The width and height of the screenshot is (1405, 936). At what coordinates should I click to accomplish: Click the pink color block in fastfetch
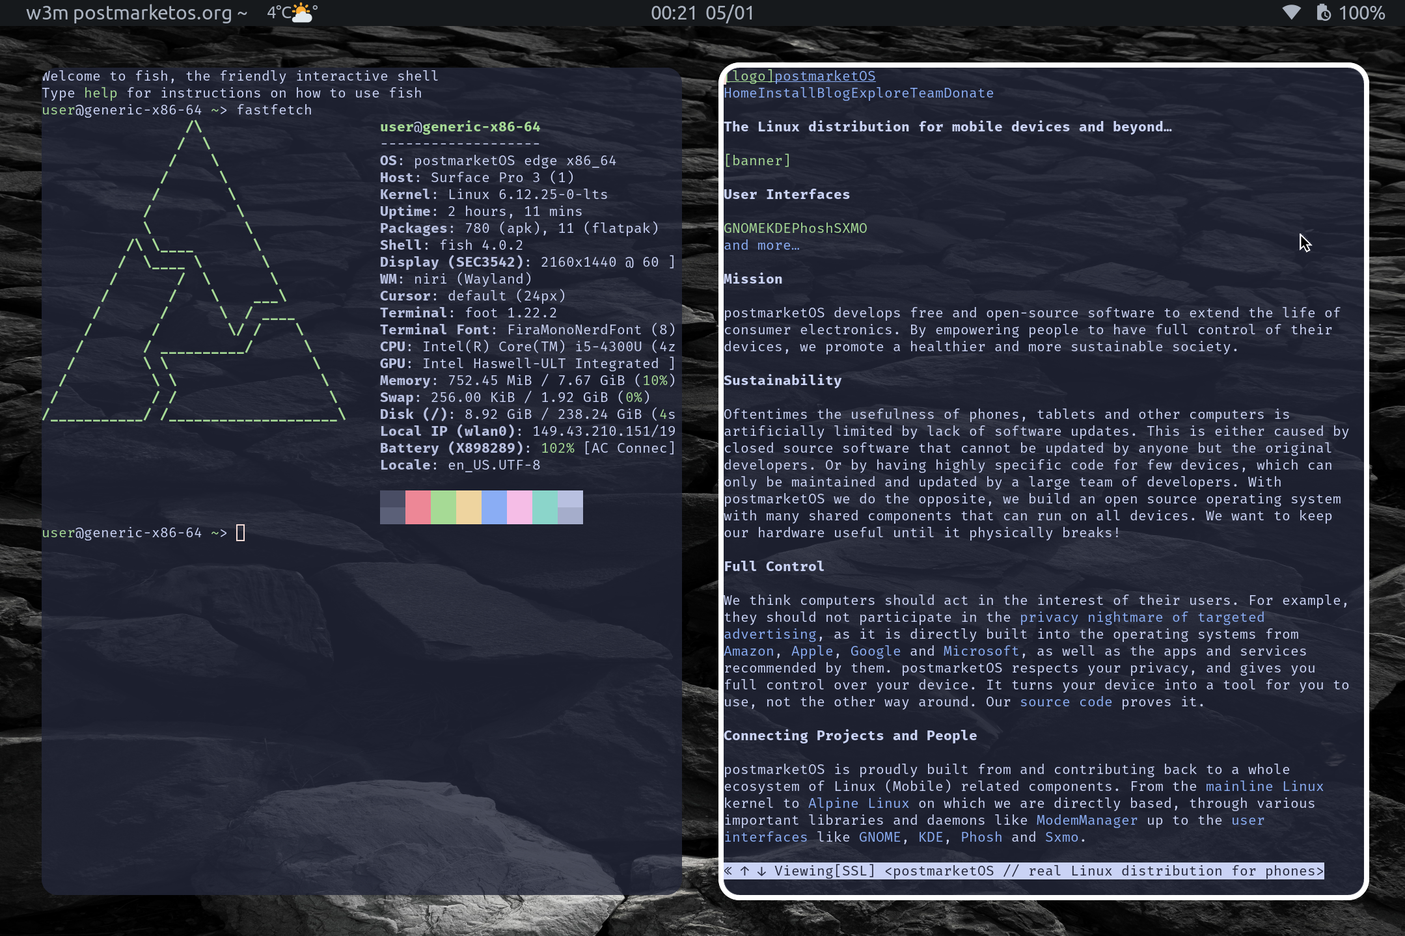click(519, 507)
